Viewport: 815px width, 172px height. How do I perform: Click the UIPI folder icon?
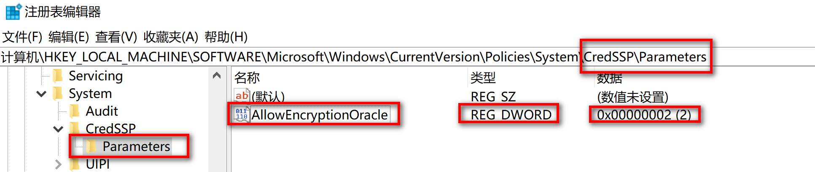point(75,164)
